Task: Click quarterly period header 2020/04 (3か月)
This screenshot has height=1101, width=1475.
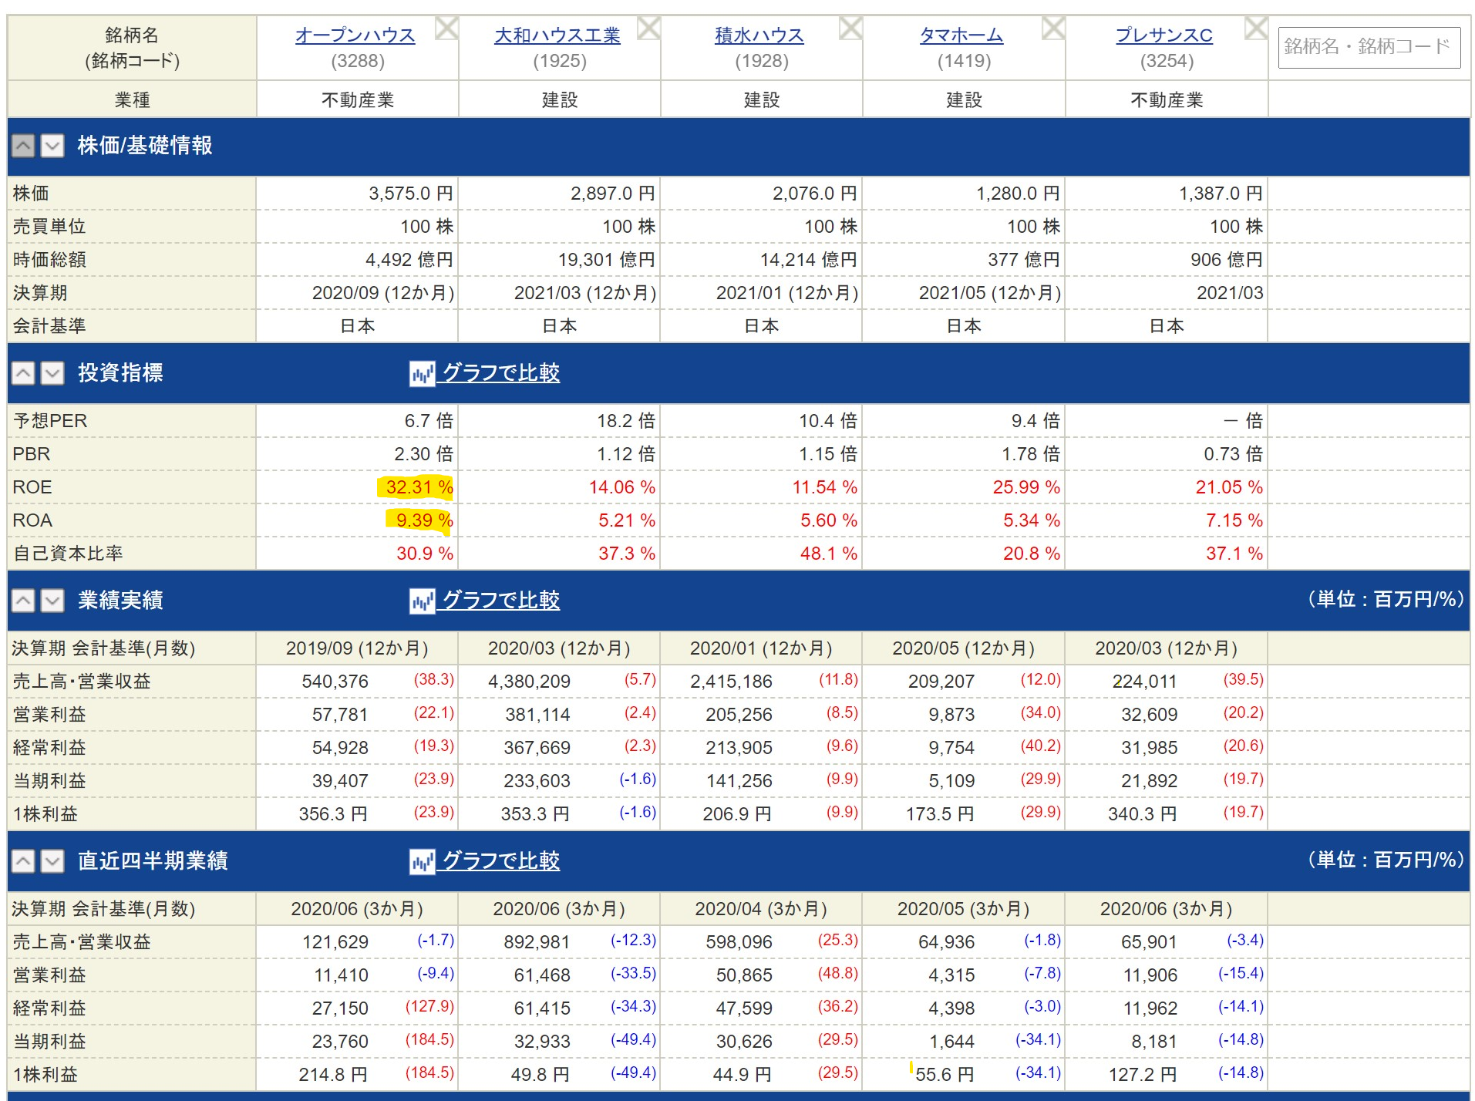Action: pos(761,909)
